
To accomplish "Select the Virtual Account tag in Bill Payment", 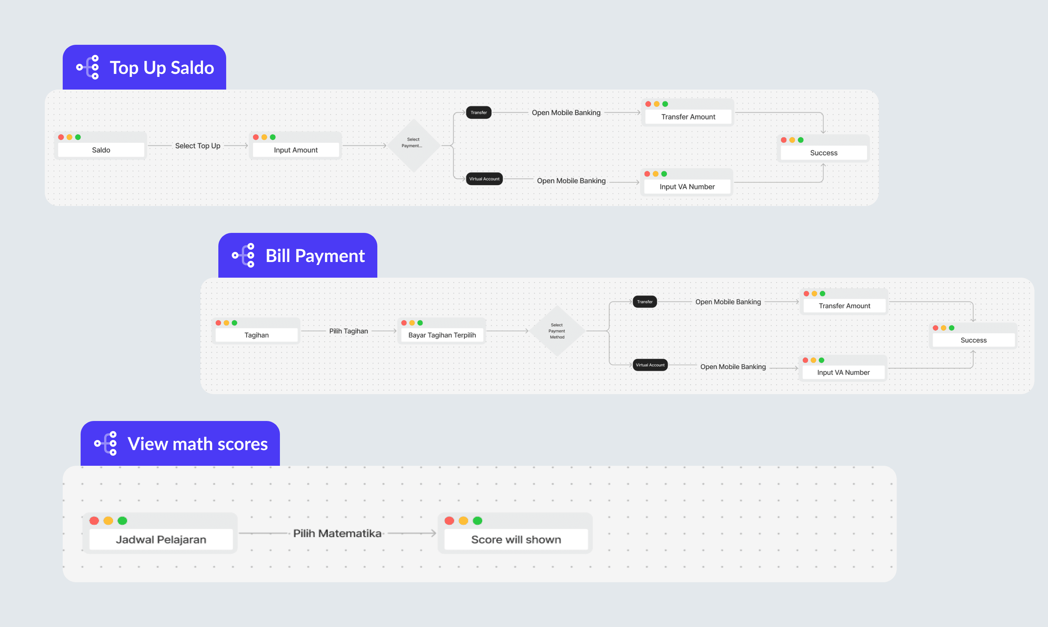I will (650, 365).
